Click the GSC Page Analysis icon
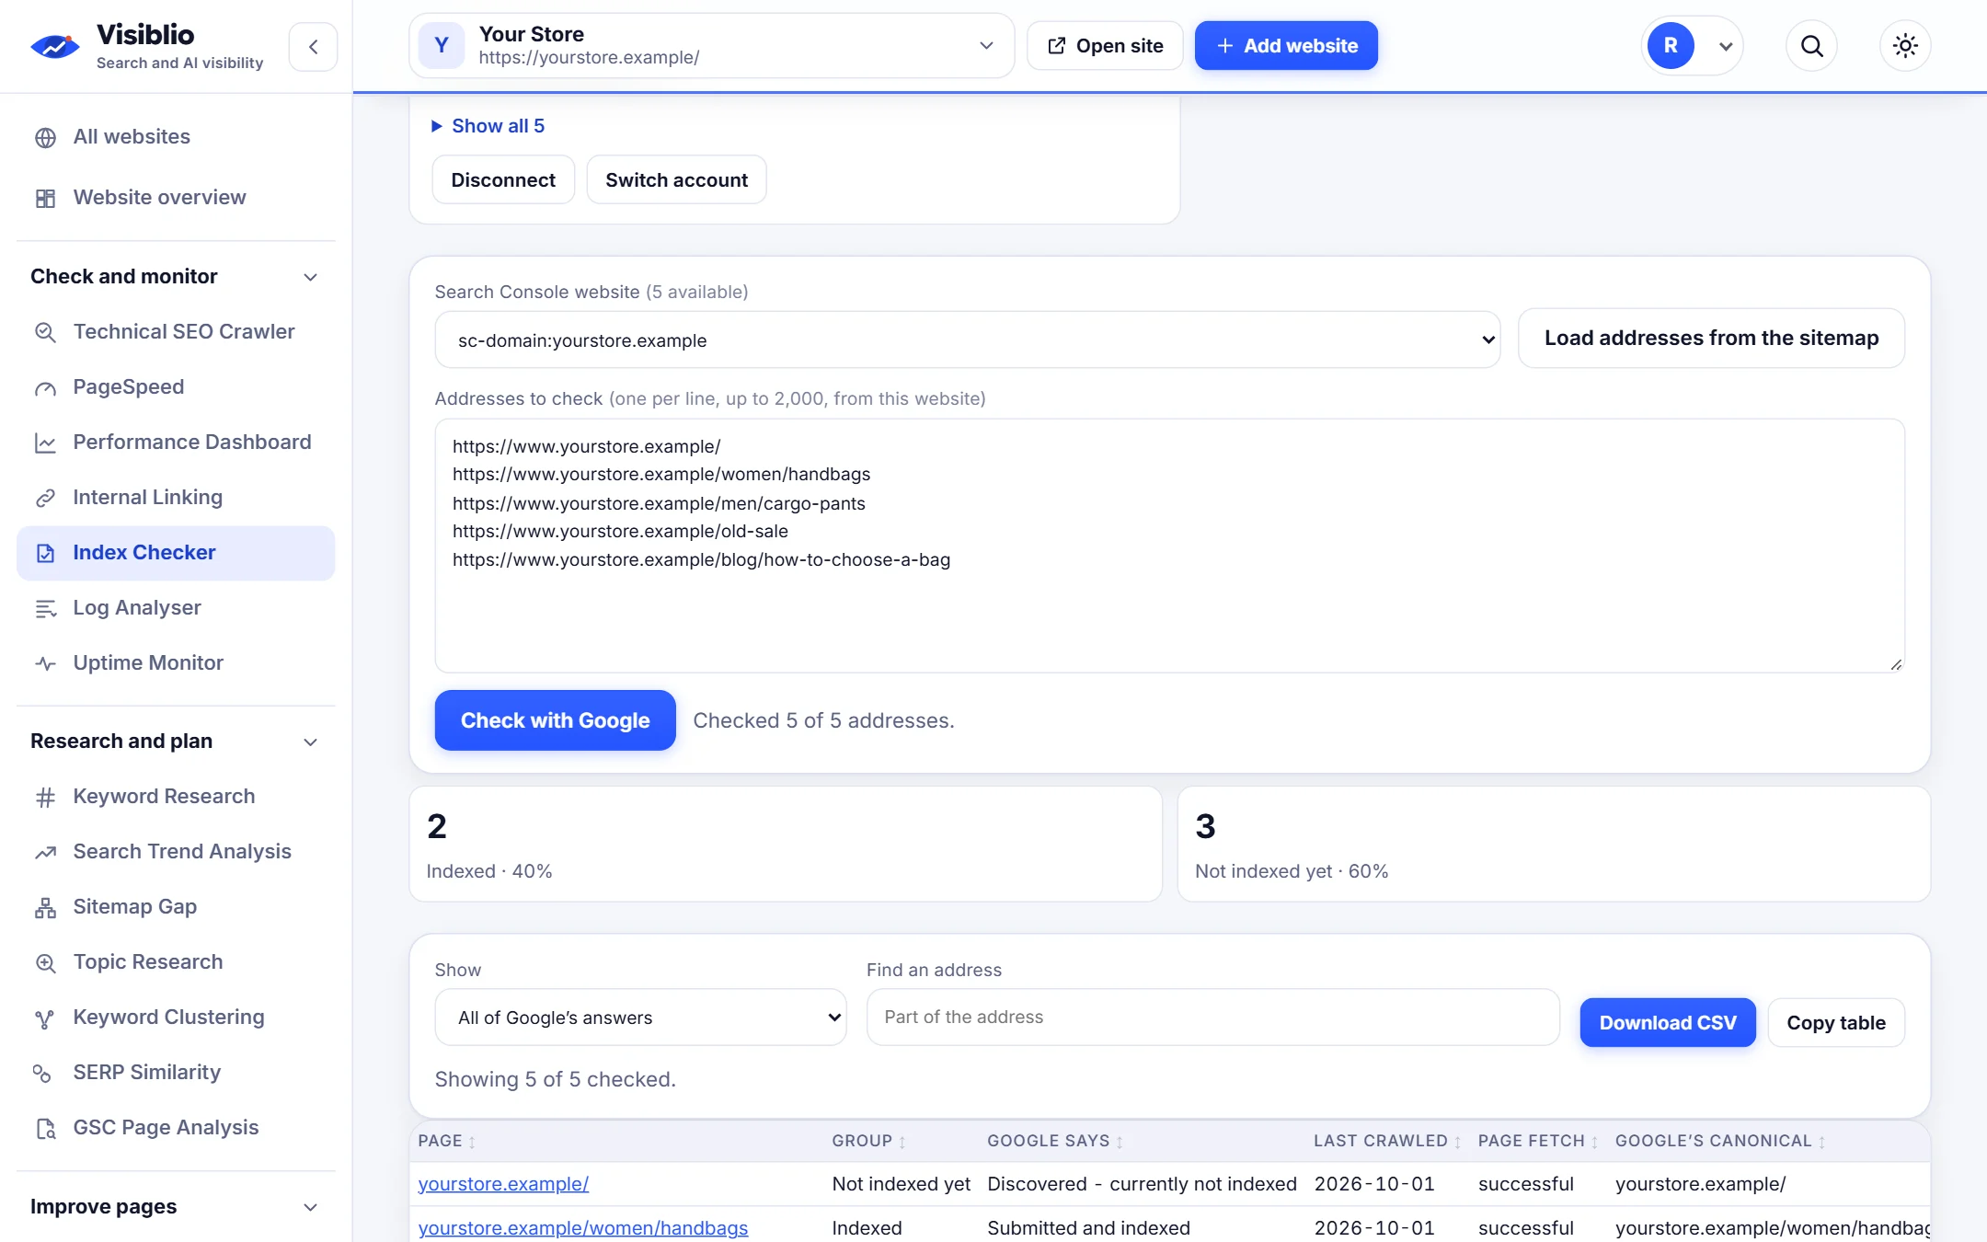 45,1129
